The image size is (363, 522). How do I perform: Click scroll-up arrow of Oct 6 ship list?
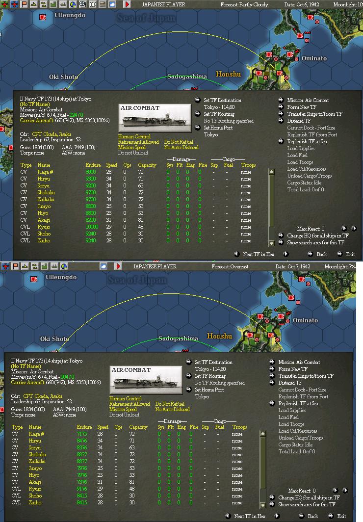tap(271, 171)
